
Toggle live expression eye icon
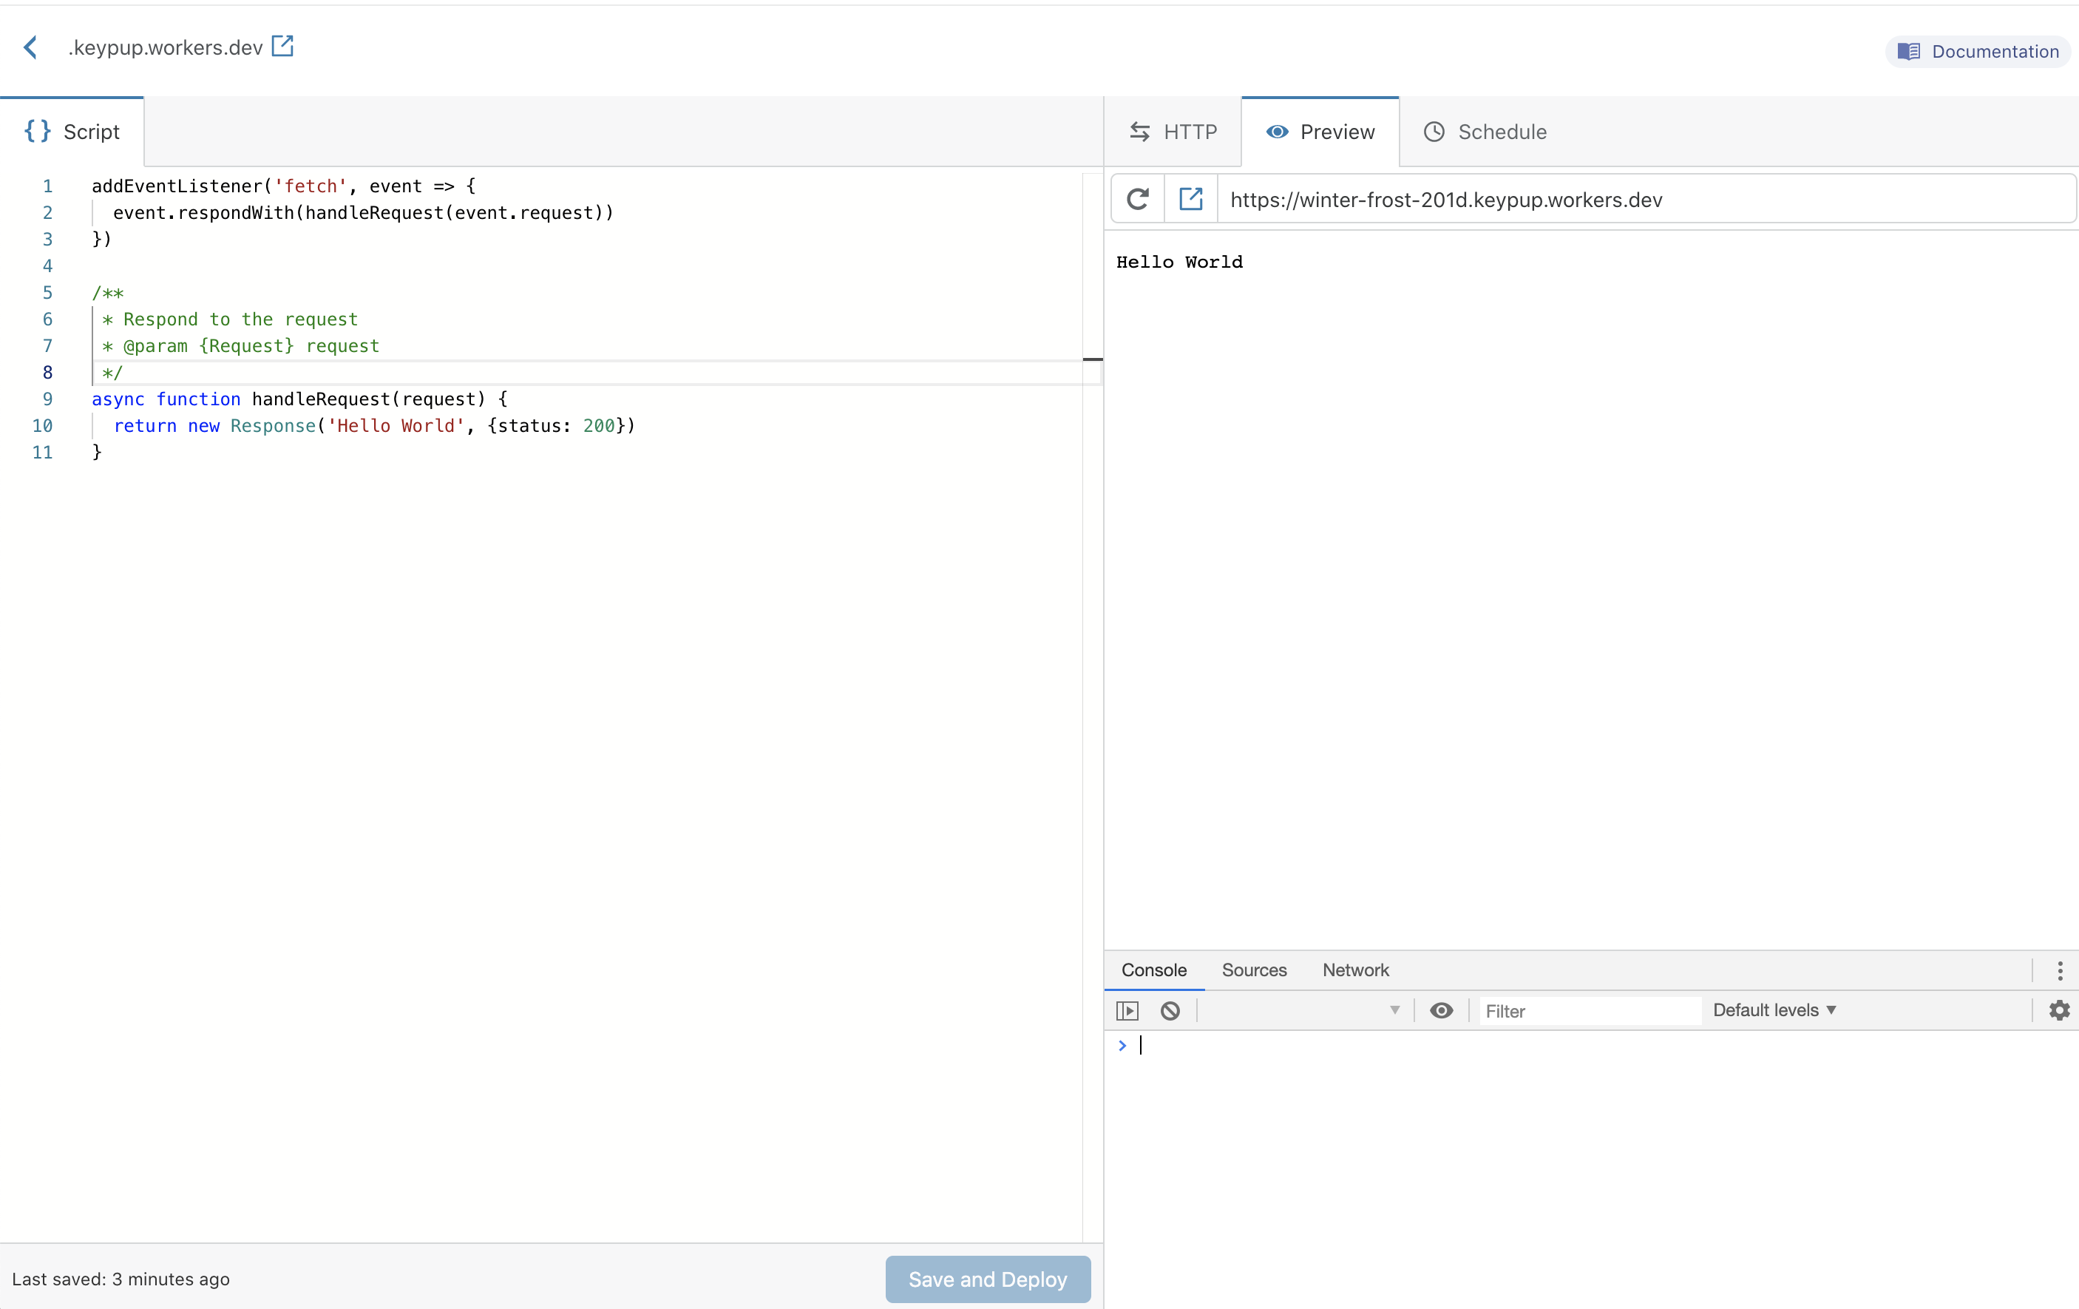(x=1441, y=1010)
